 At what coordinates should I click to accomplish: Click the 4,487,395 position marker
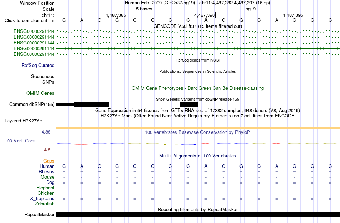pos(293,15)
